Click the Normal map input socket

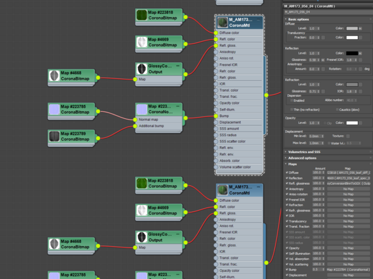pos(135,120)
